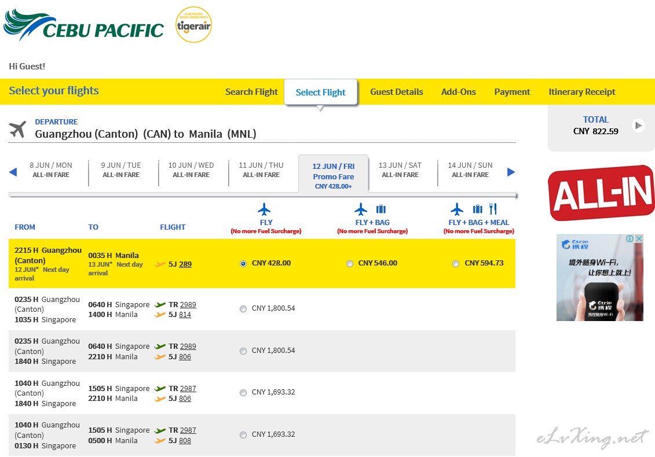Open Itinerary Receipt step

[x=582, y=92]
